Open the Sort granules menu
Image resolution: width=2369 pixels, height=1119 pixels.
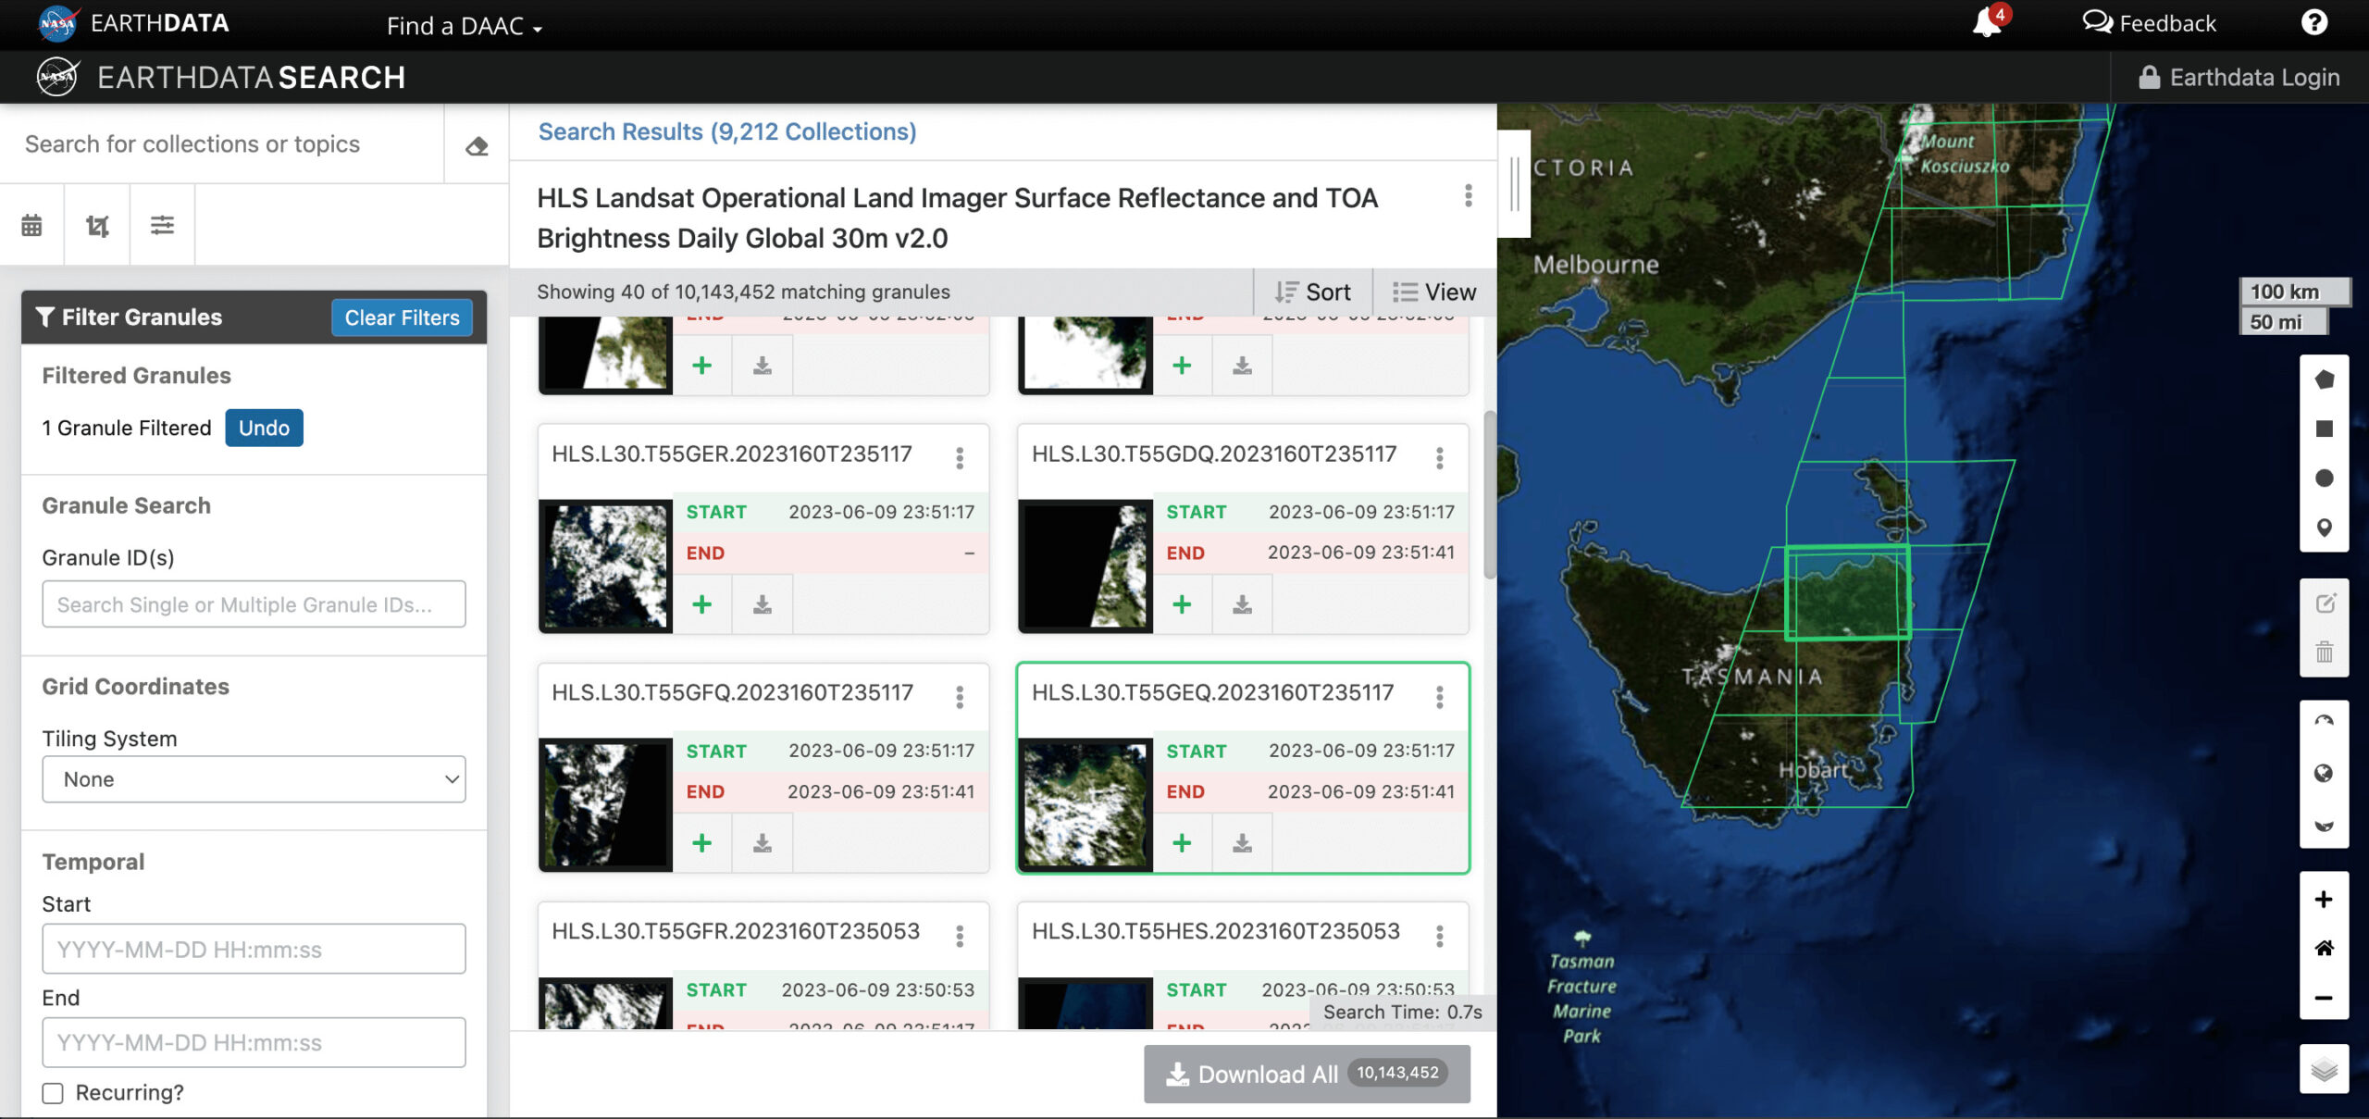(x=1312, y=292)
